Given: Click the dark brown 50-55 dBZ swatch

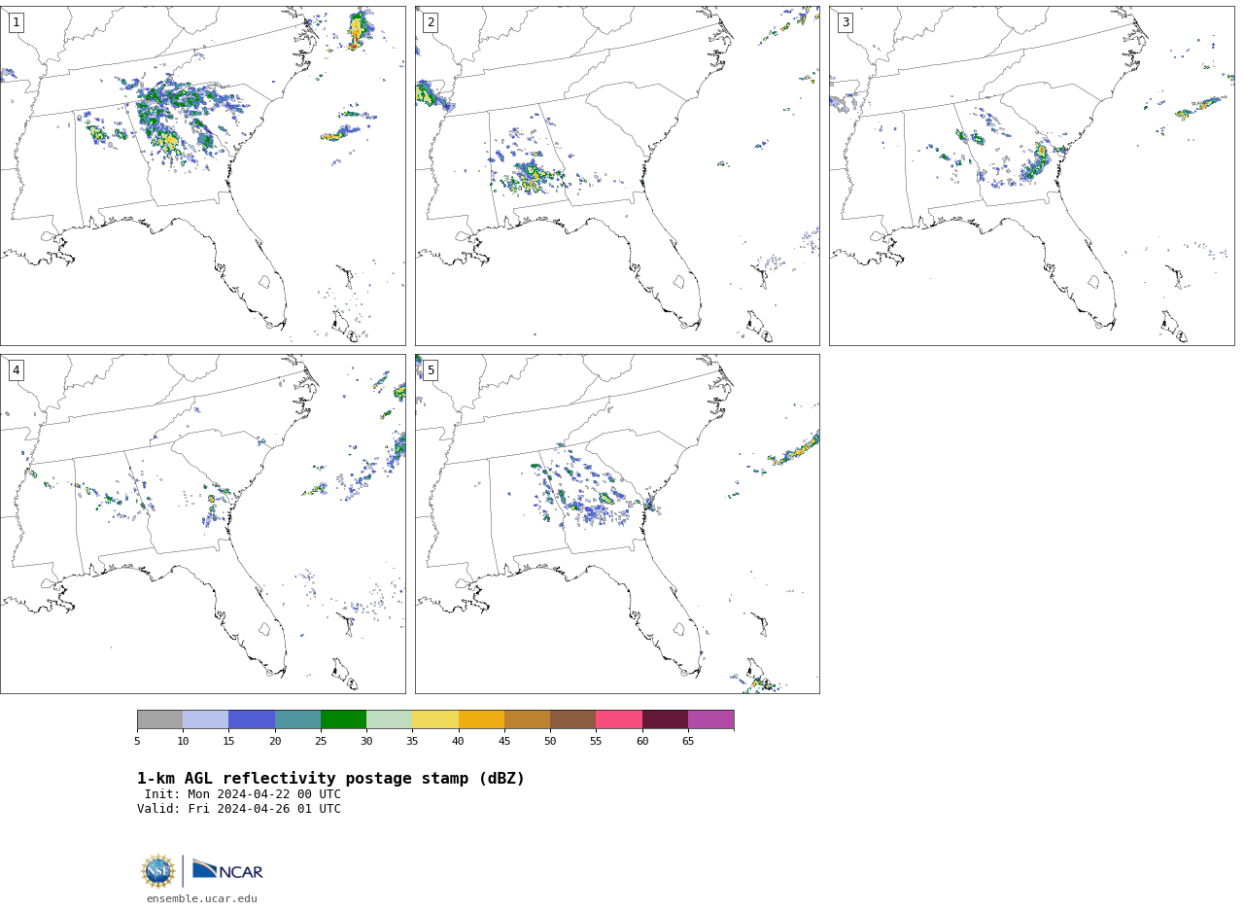Looking at the screenshot, I should 572,719.
